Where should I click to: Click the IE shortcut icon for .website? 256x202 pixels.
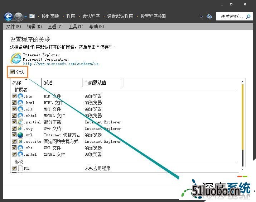pos(20,141)
